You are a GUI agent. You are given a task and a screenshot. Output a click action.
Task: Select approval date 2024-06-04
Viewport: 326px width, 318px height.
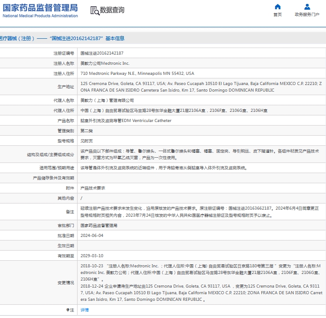pos(92,236)
